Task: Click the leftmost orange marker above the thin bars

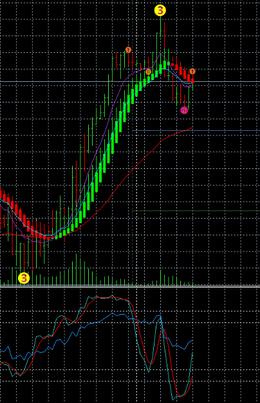Action: click(128, 50)
